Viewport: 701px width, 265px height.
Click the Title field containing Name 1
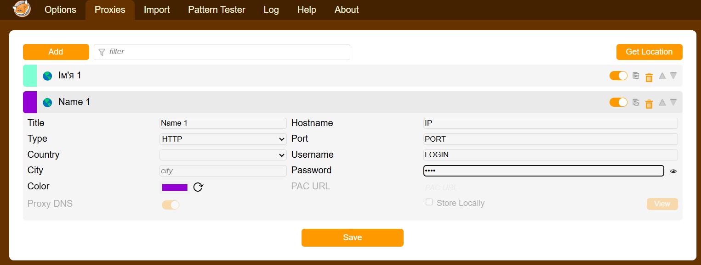click(223, 123)
